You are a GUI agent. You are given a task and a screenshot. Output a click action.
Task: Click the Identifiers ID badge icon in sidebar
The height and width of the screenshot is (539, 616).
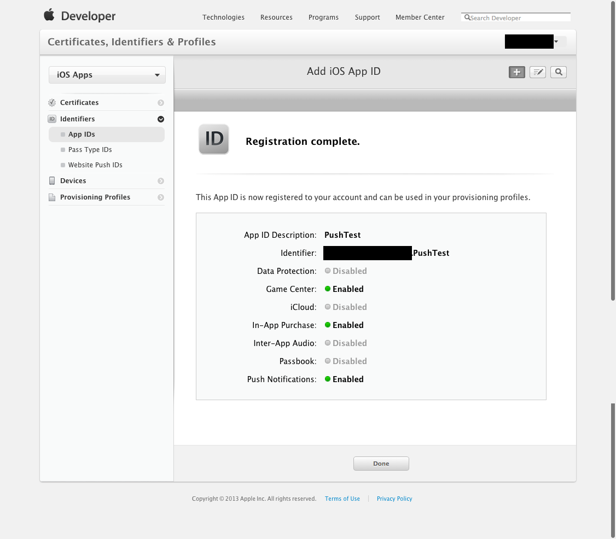[52, 119]
